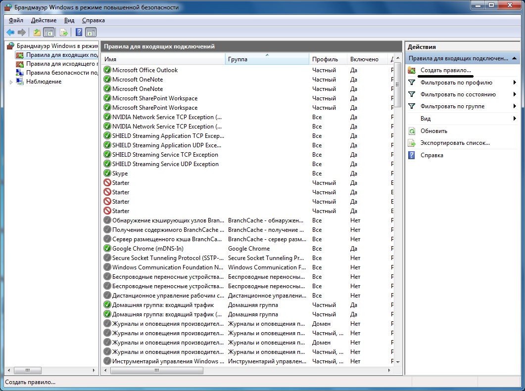Click the filter icon for Фильтровать по группе
The image size is (525, 391).
click(412, 106)
